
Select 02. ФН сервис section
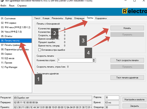(16, 23)
